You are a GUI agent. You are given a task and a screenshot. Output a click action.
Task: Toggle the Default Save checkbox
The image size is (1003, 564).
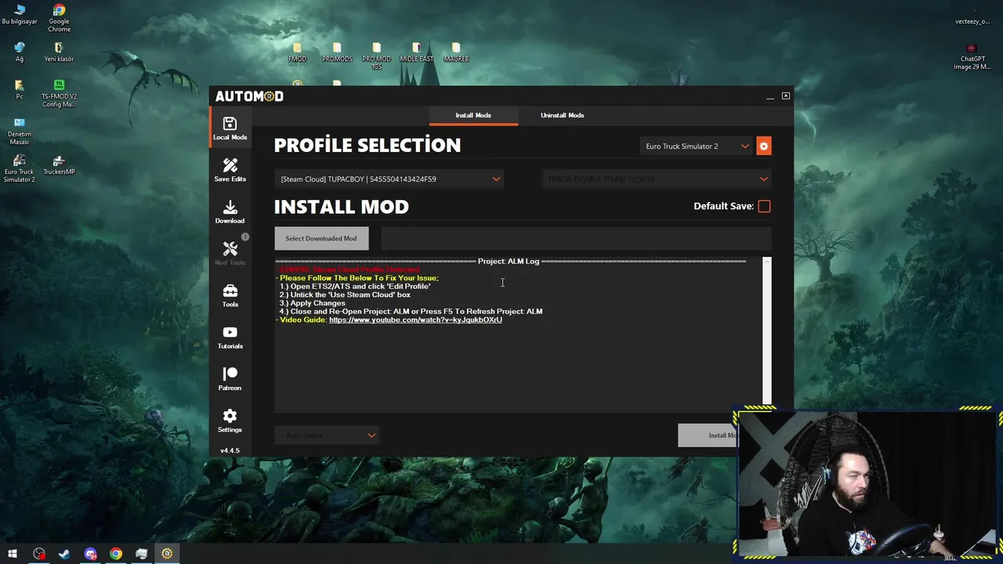[x=764, y=206]
